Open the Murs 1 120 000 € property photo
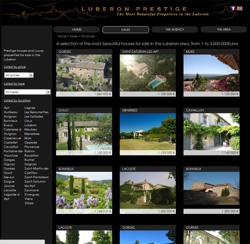Viewport: 250px width, 244px height. coord(211,73)
